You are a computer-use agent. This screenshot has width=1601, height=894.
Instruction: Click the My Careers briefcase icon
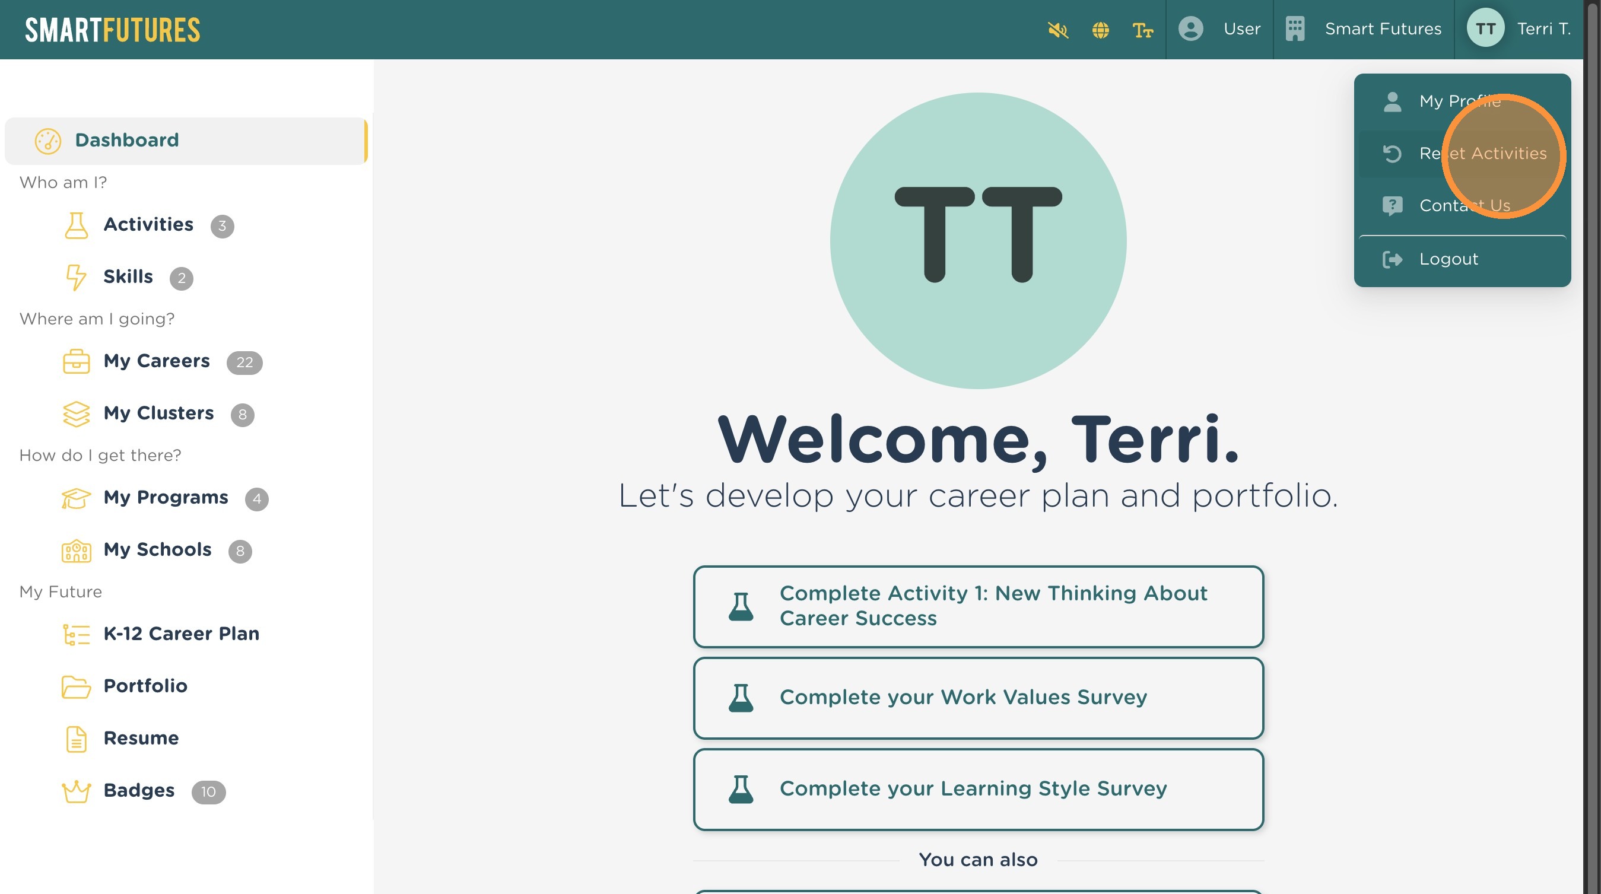(x=76, y=362)
